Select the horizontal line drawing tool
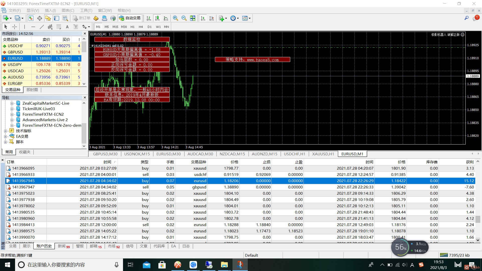 (33, 27)
